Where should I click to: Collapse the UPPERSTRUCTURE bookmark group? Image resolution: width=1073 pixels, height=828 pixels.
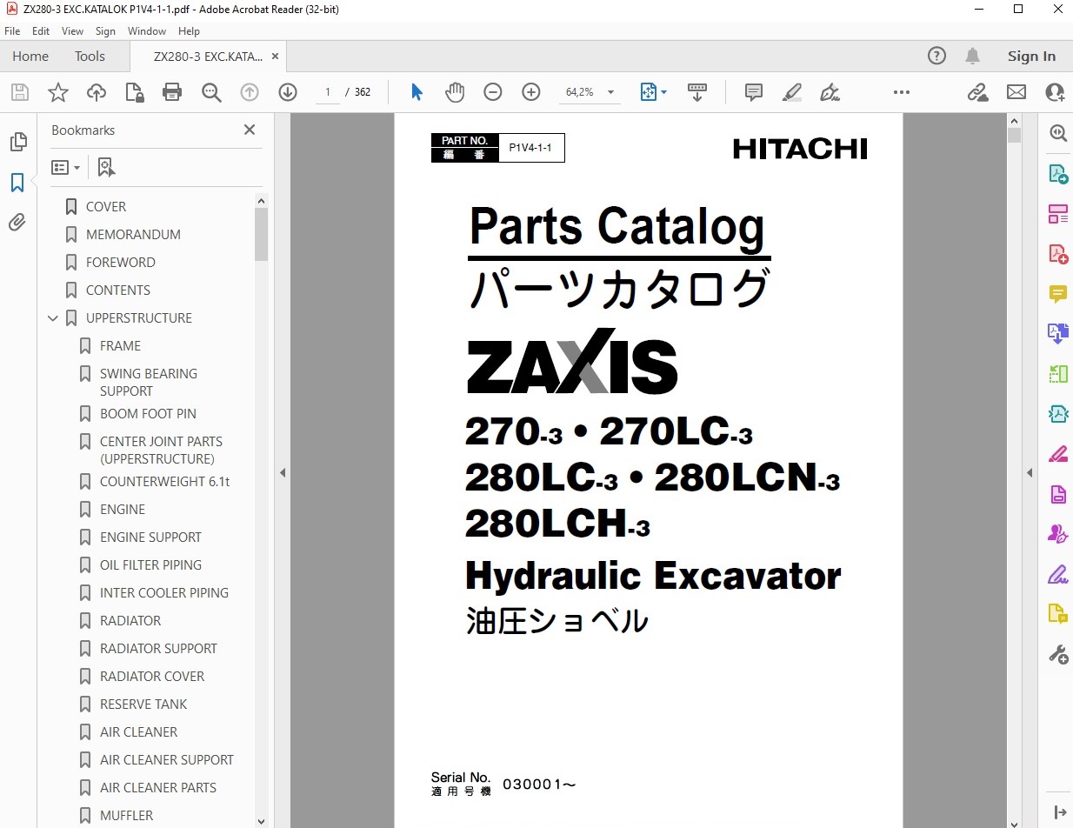click(53, 318)
